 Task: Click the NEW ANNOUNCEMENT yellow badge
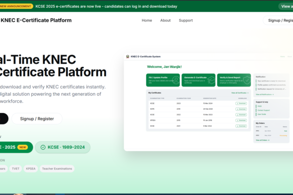tap(16, 6)
